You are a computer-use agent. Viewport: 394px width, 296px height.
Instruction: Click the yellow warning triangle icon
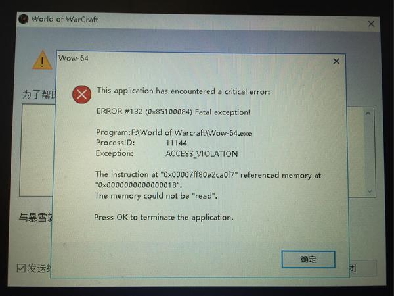[42, 60]
